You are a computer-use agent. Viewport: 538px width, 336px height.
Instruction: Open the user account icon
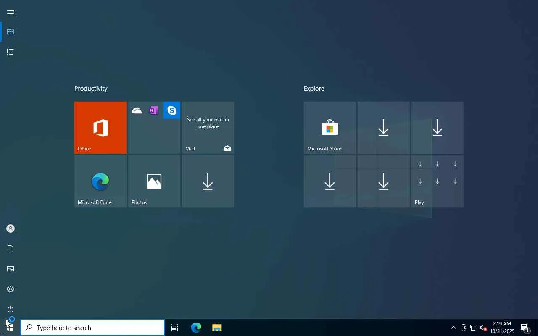11,228
